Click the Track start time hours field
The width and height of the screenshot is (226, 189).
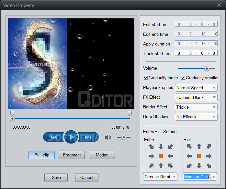(x=179, y=53)
